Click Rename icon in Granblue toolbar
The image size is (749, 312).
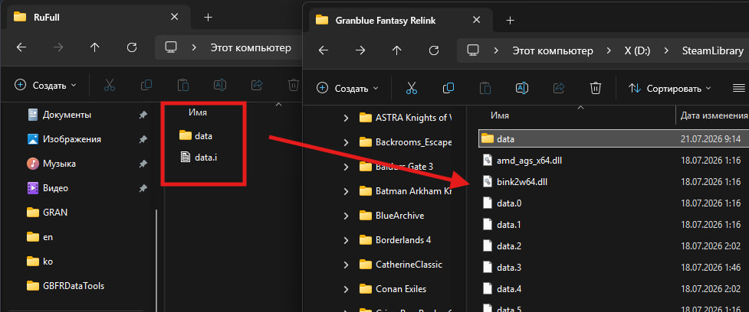[521, 88]
